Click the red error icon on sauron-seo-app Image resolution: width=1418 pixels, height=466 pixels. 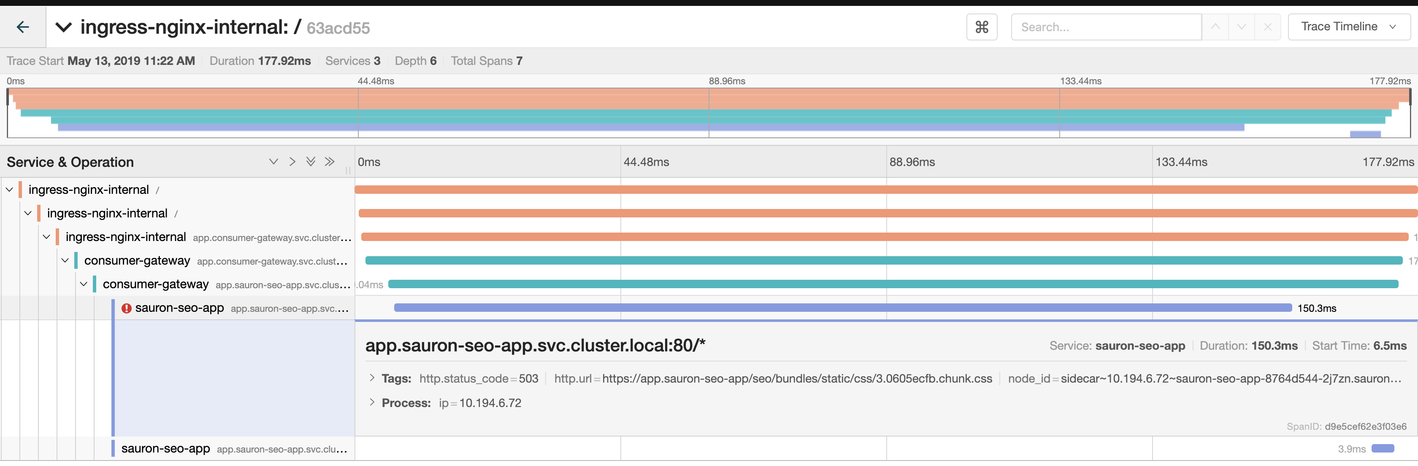click(126, 308)
